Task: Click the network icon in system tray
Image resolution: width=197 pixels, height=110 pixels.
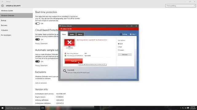Action: point(183,108)
